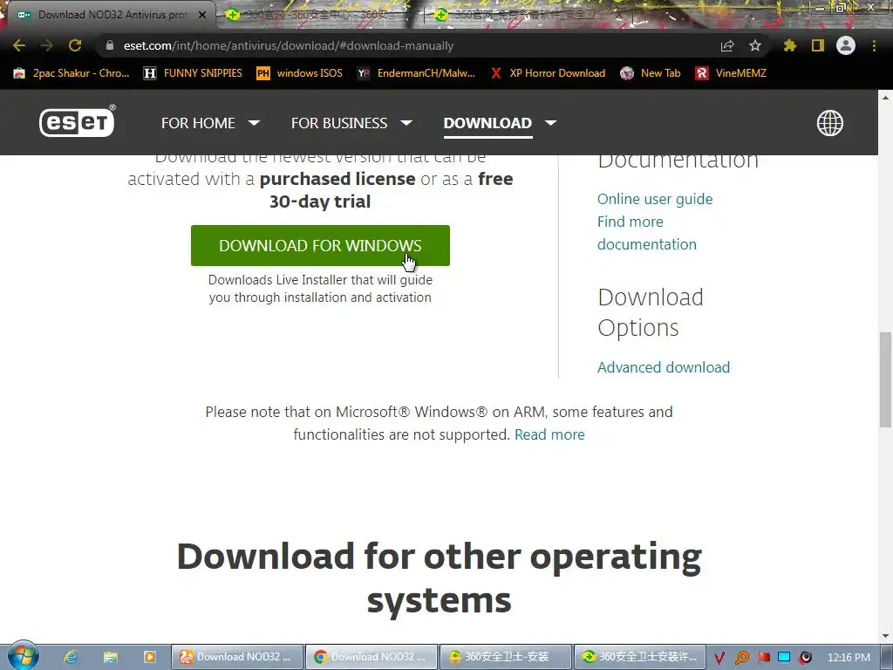Open the Windows Start orb
The width and height of the screenshot is (893, 670).
tap(22, 656)
